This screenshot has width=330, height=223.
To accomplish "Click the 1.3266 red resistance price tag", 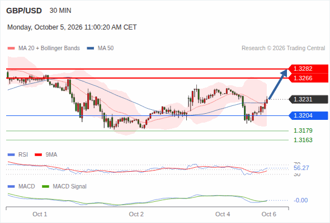I will point(308,78).
